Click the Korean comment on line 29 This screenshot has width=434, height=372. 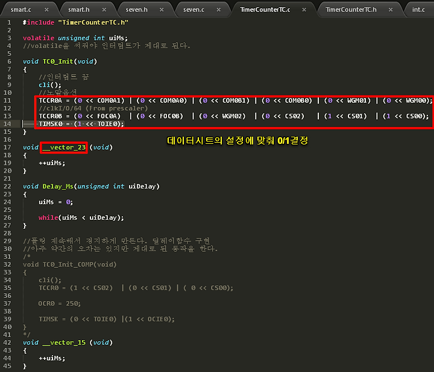pos(116,241)
